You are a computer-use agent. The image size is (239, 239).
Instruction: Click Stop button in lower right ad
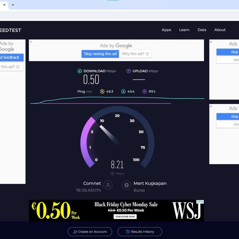tap(228, 117)
